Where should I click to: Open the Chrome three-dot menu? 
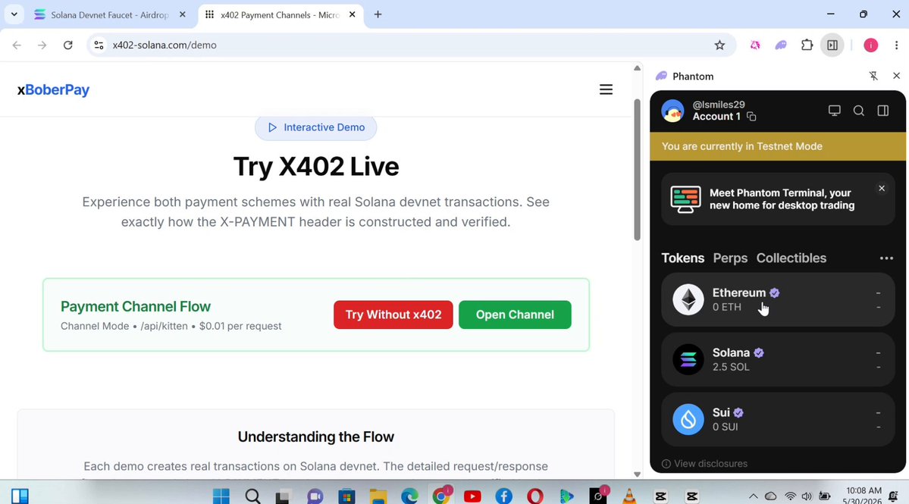tap(896, 45)
